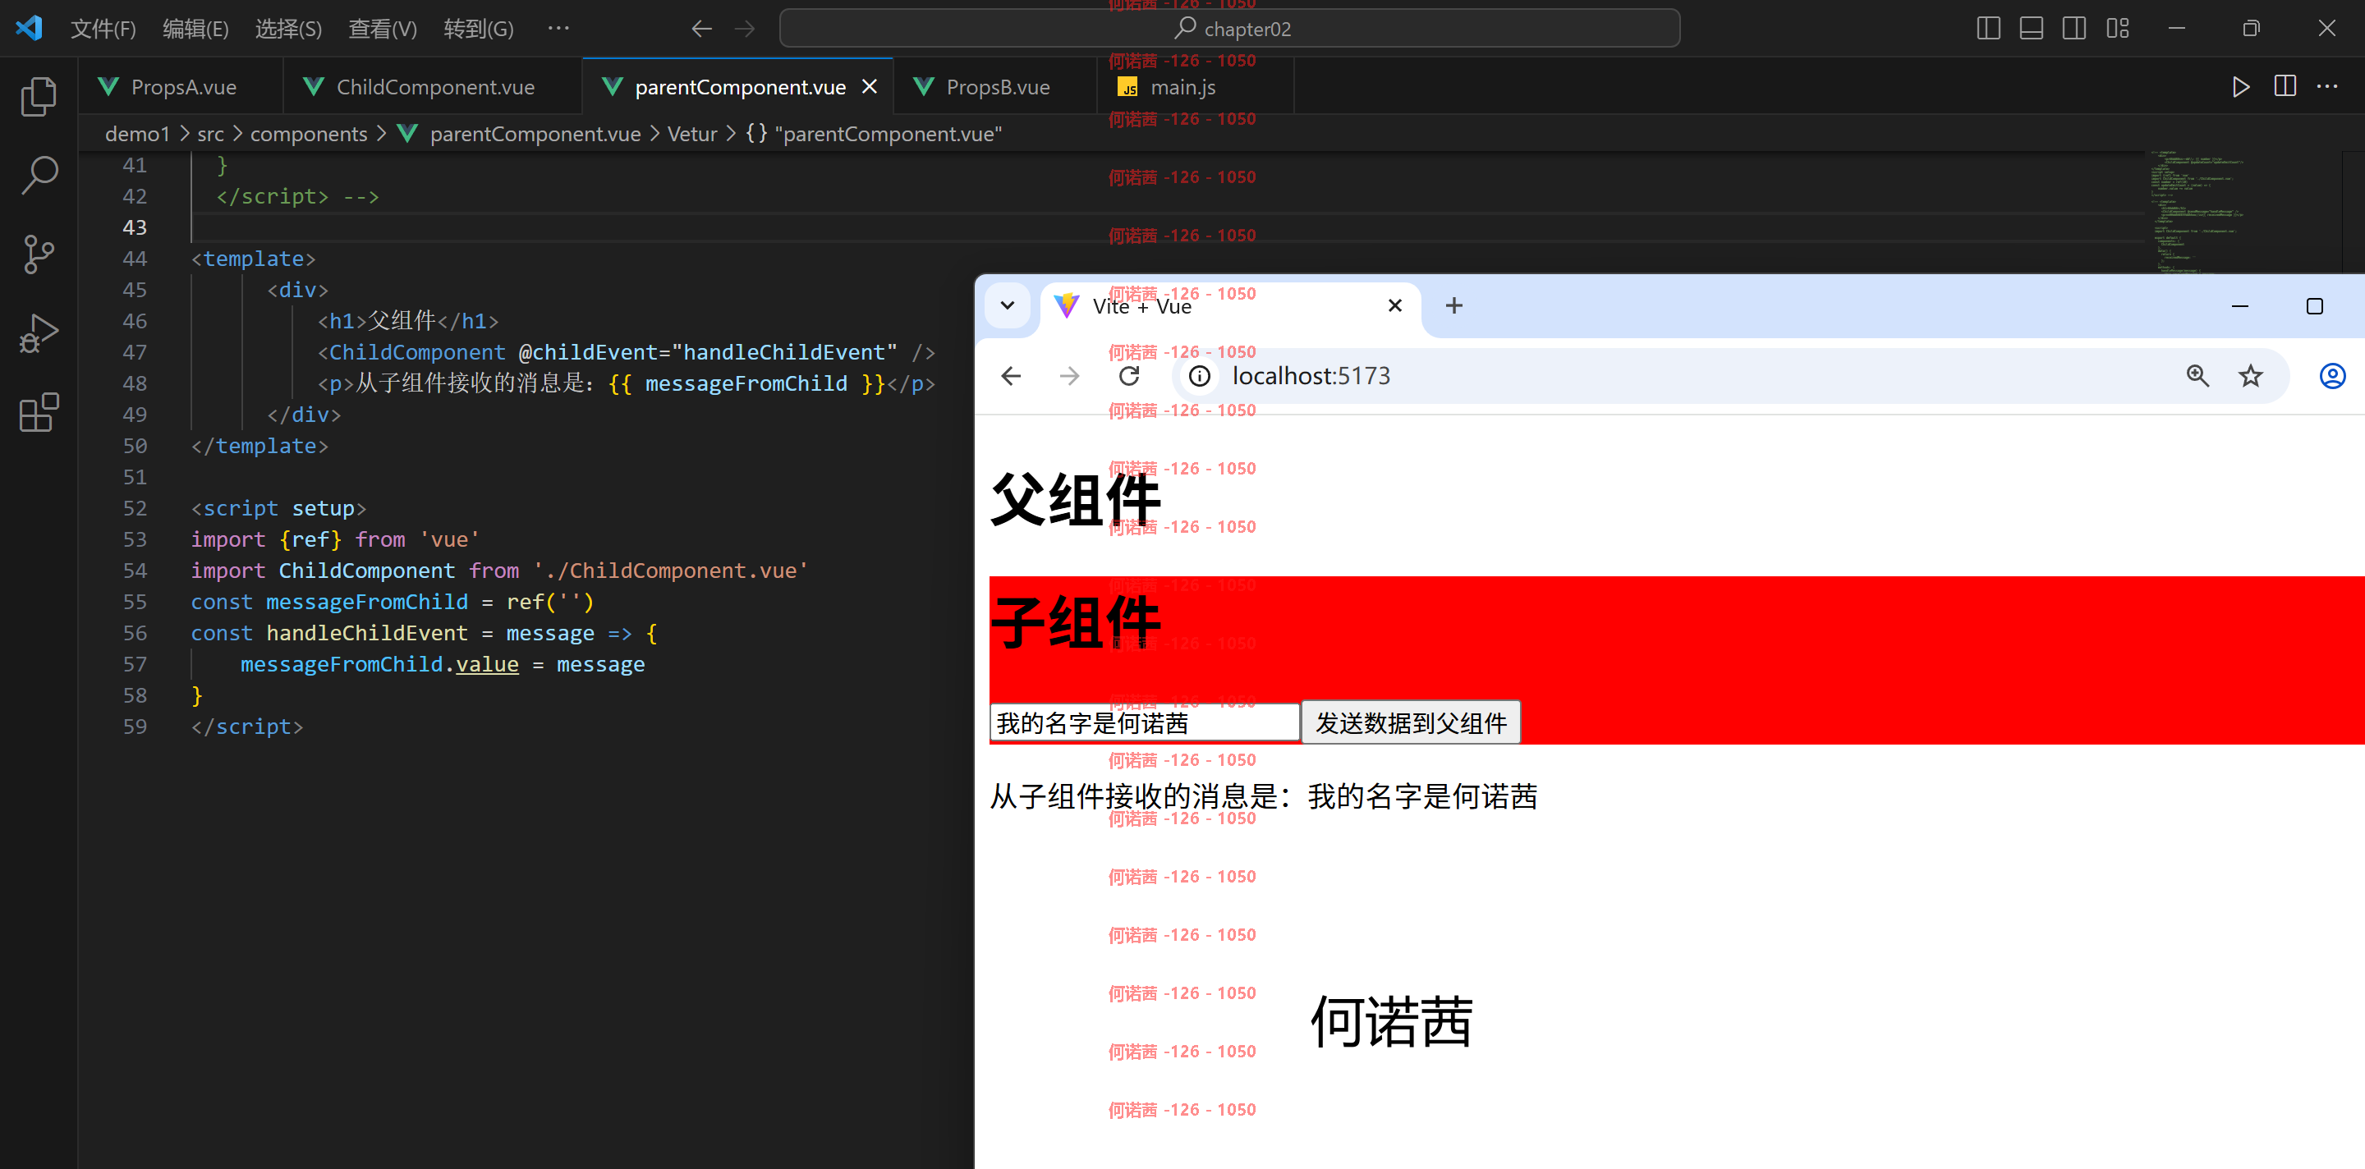Open the Extensions view

coord(39,412)
